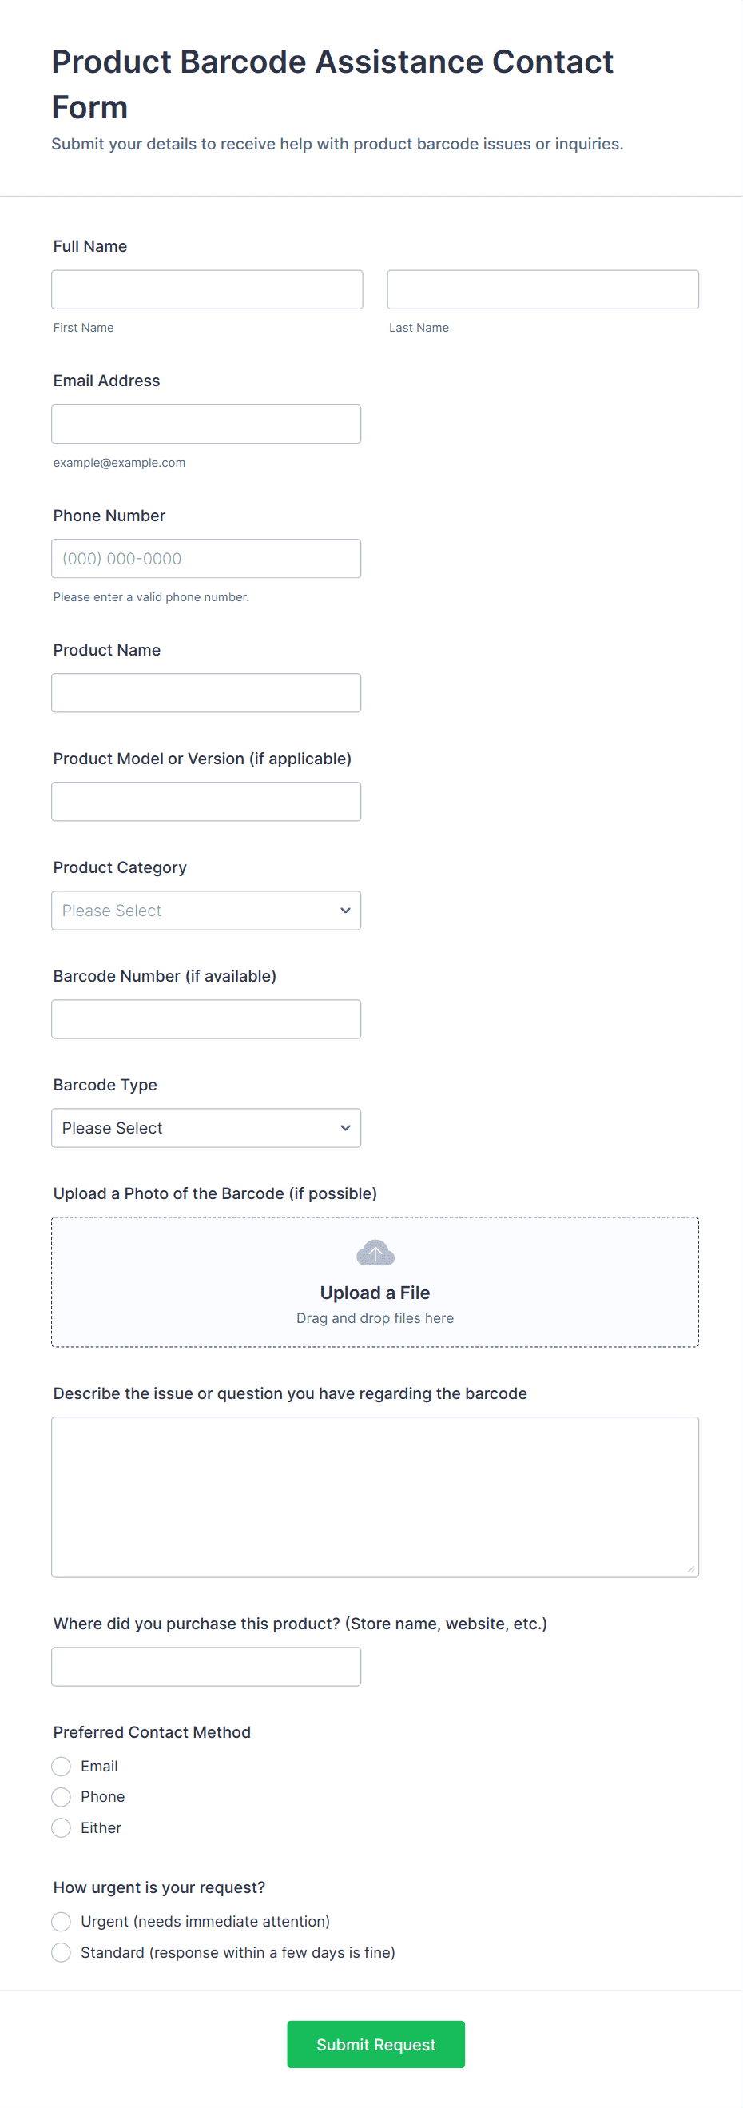
Task: Focus the purchase location text field
Action: (x=206, y=1667)
